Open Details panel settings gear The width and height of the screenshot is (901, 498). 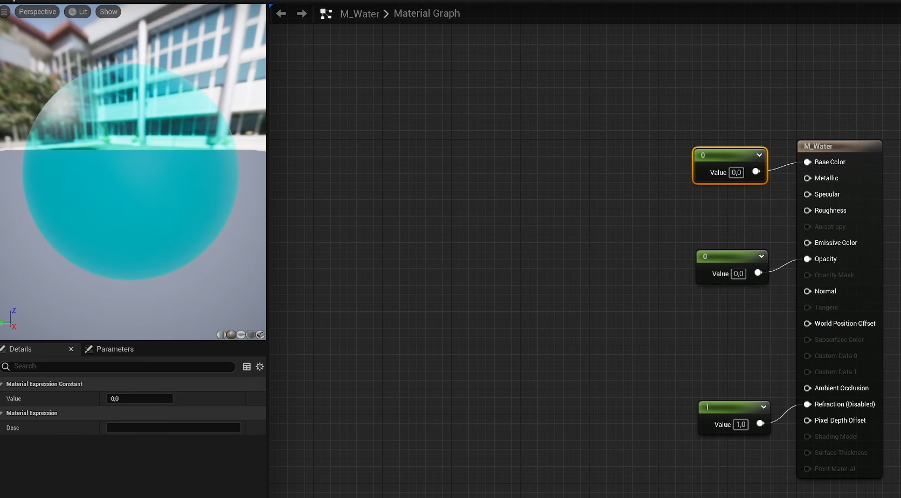point(260,367)
